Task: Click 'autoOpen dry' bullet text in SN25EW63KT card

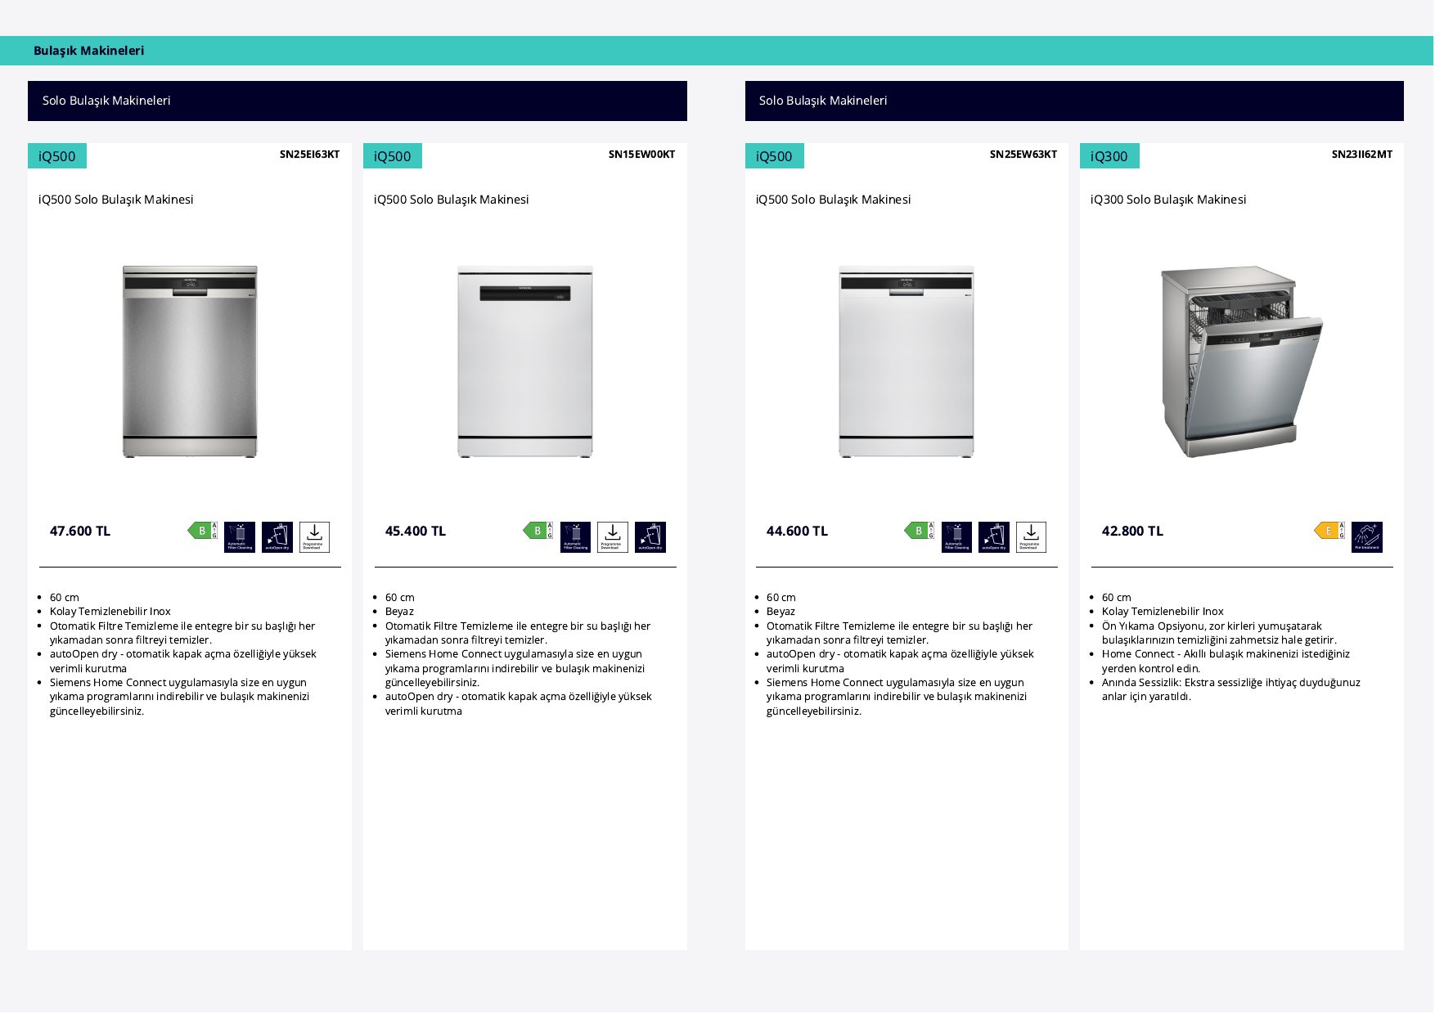Action: (900, 662)
